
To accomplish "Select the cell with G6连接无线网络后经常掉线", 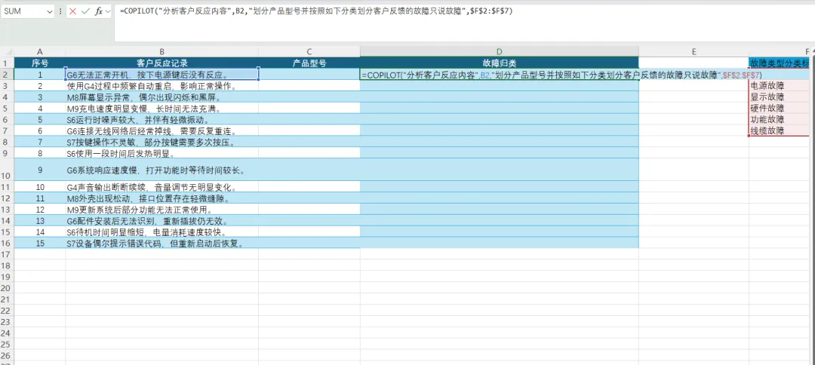I will [x=162, y=130].
